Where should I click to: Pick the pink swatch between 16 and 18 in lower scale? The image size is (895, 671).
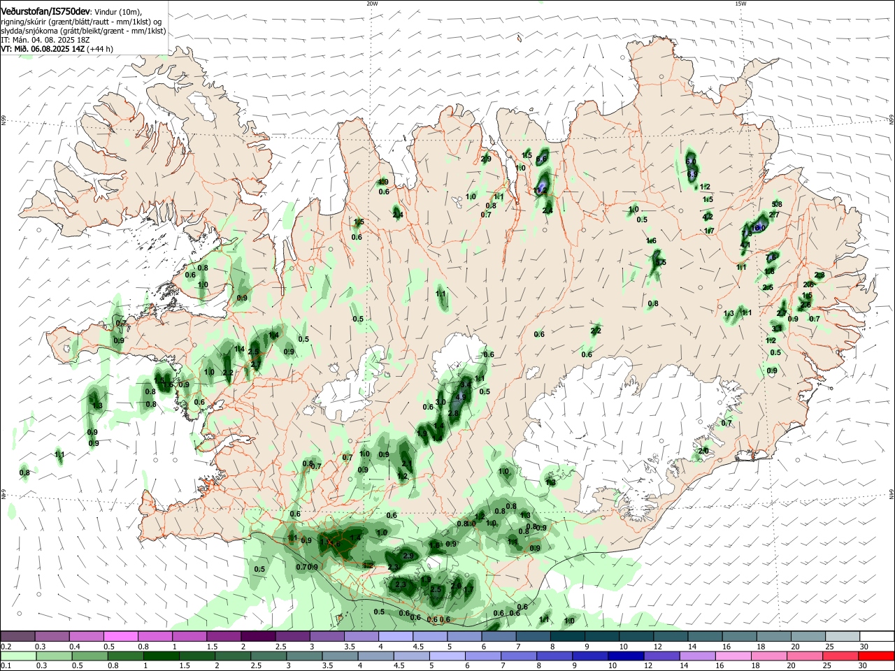pyautogui.click(x=733, y=656)
